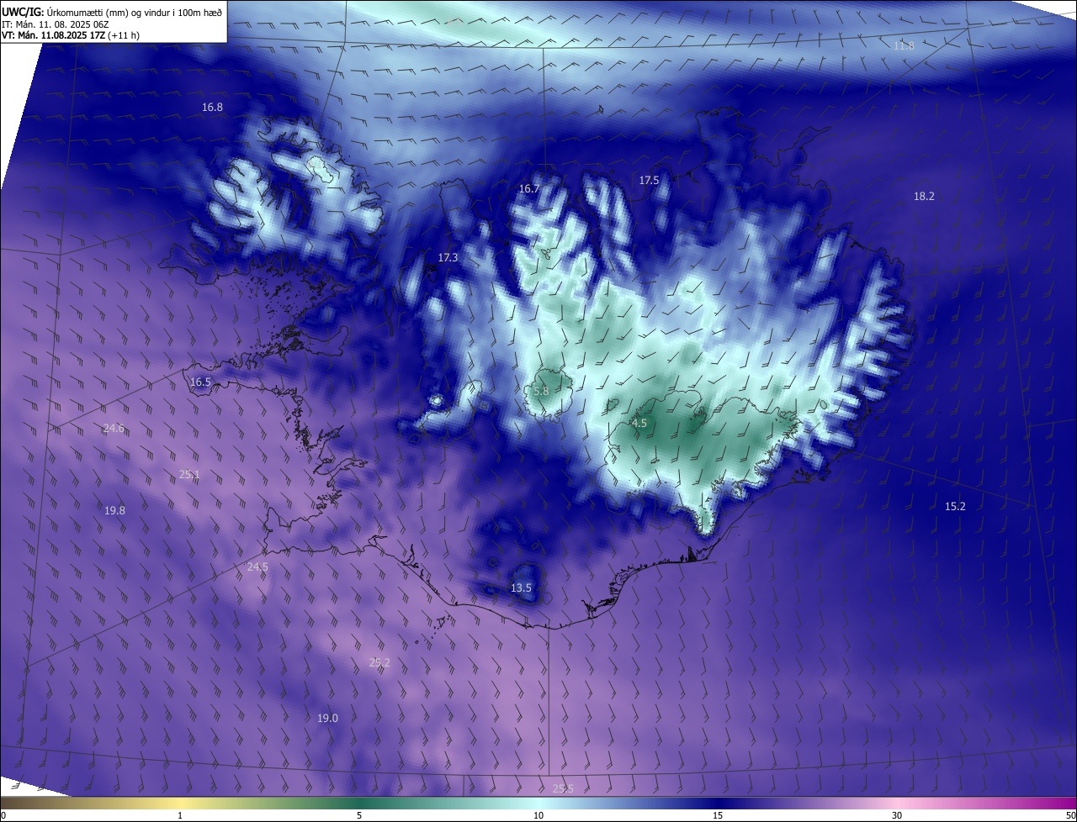Click the map value 25.5
Image resolution: width=1077 pixels, height=822 pixels.
[x=563, y=788]
